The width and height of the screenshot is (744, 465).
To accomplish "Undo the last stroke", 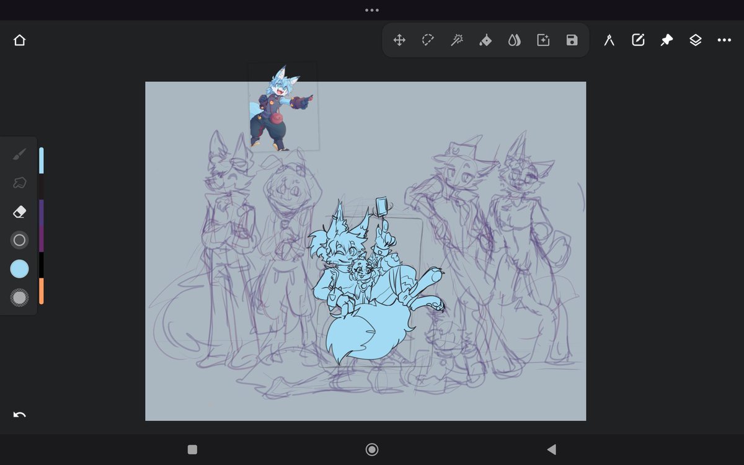I will pos(19,415).
